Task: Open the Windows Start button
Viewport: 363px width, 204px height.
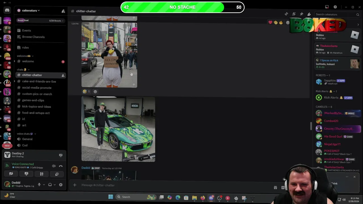Action: coord(111,197)
